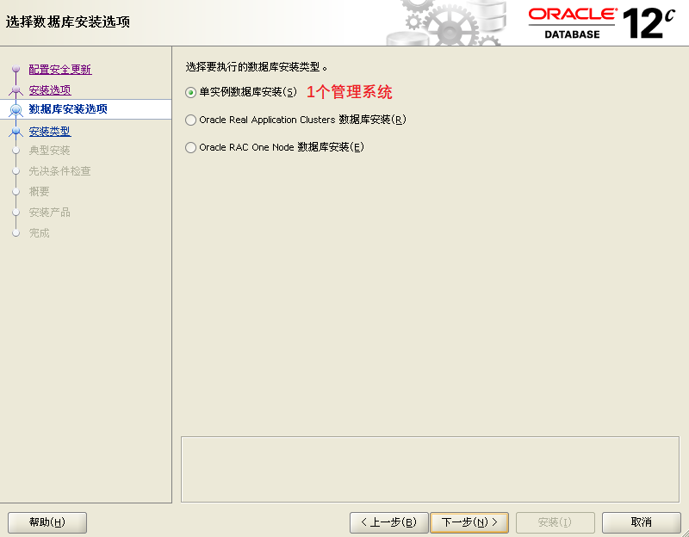
Task: Click the 选择数据库安装选项 page title
Action: tap(68, 22)
